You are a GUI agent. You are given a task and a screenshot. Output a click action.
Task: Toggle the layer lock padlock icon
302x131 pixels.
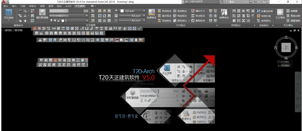click(x=58, y=21)
